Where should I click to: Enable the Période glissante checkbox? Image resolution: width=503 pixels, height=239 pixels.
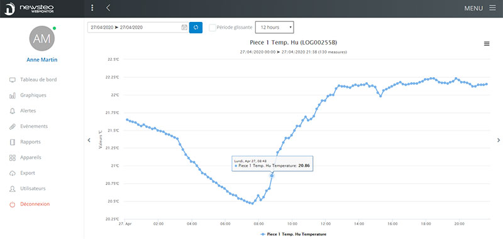tap(212, 28)
